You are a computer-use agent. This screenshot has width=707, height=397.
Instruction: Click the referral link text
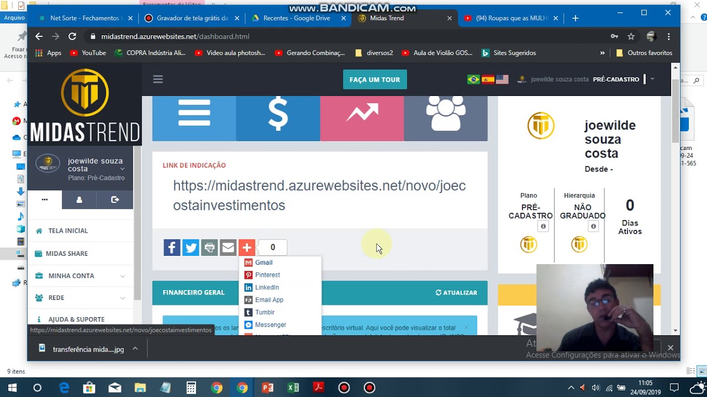(319, 195)
